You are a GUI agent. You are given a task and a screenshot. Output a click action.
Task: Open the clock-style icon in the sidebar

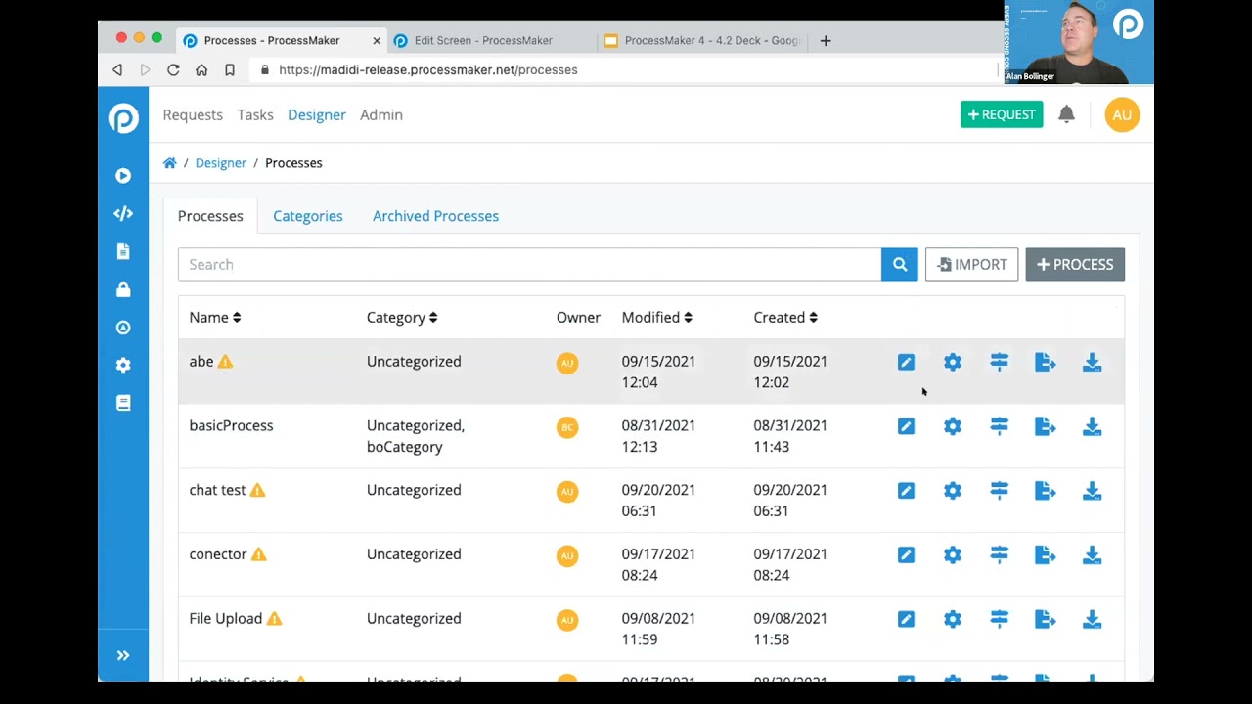(x=123, y=328)
